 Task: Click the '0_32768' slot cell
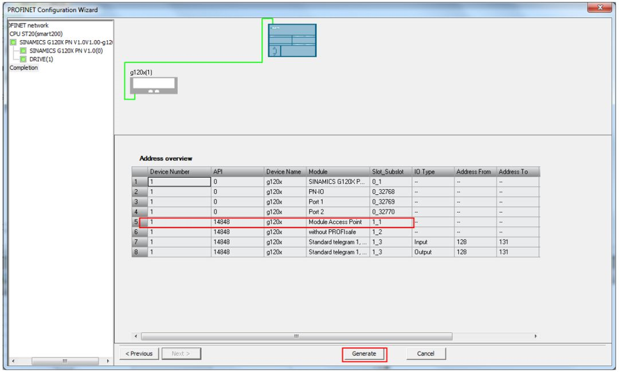[391, 192]
